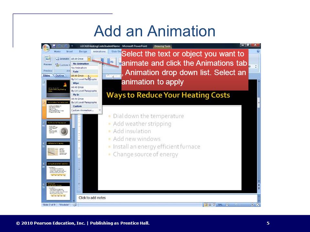Viewport: 310px width, 232px height.
Task: Select slide 2 thumbnail highlighted orange
Action: (x=58, y=109)
